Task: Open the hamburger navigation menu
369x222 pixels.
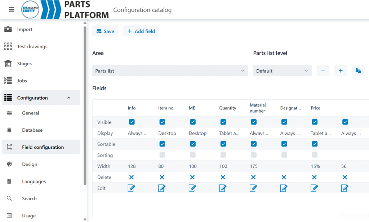Action: tap(12, 10)
